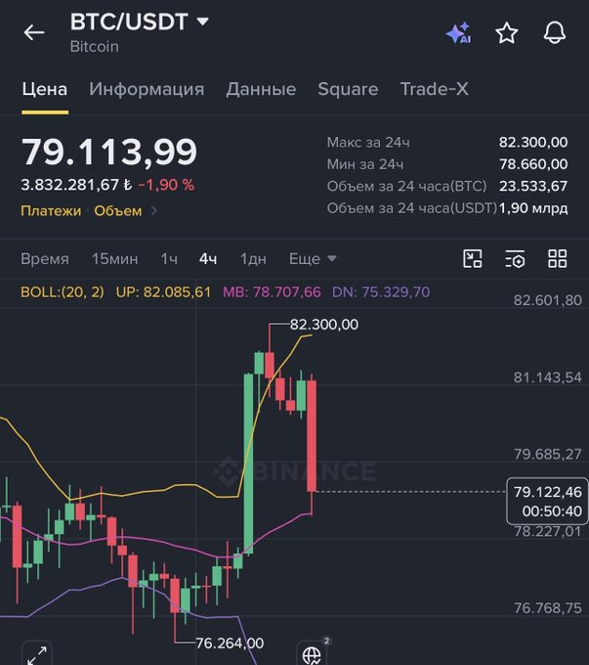Open the Trade-X tab

(435, 90)
